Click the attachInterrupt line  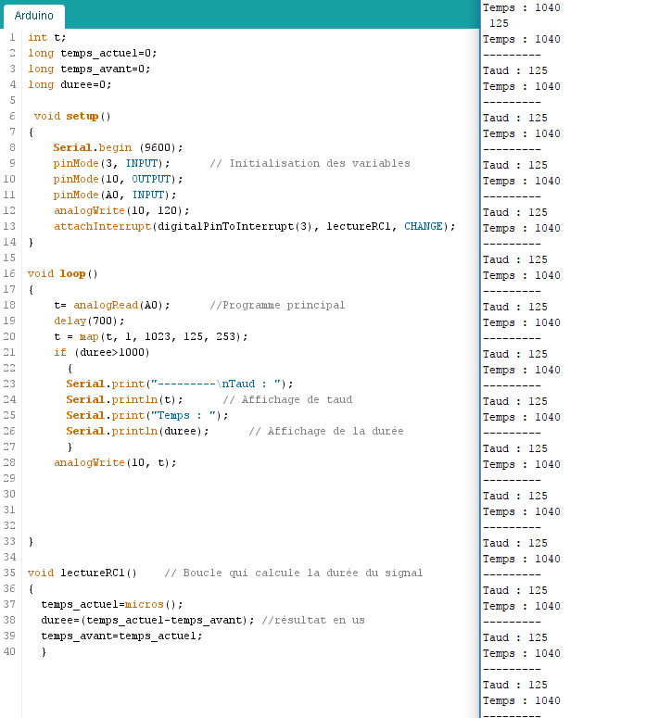255,226
